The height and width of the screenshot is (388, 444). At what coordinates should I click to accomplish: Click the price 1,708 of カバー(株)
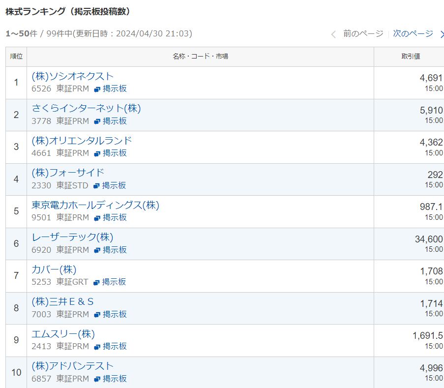(x=432, y=271)
